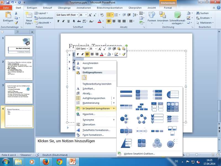Toggle bold (F) in the ribbon Schriftart group
Screen dimensions: 221x166
click(59, 21)
